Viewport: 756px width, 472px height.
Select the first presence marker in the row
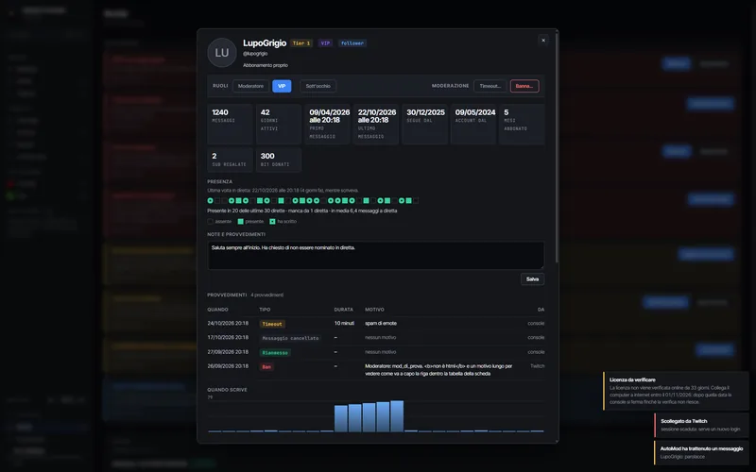tap(210, 200)
